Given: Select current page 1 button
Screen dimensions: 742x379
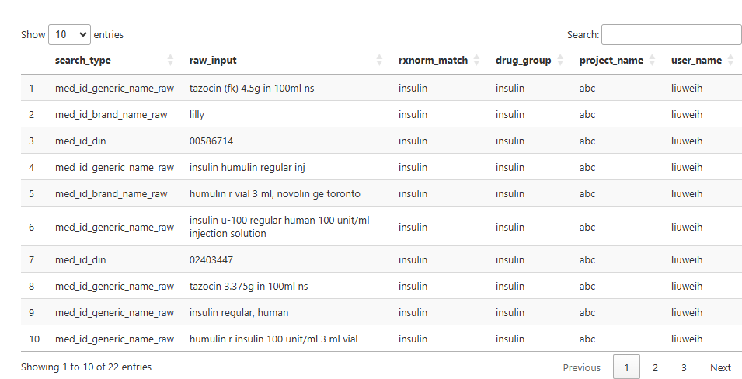Looking at the screenshot, I should point(626,368).
